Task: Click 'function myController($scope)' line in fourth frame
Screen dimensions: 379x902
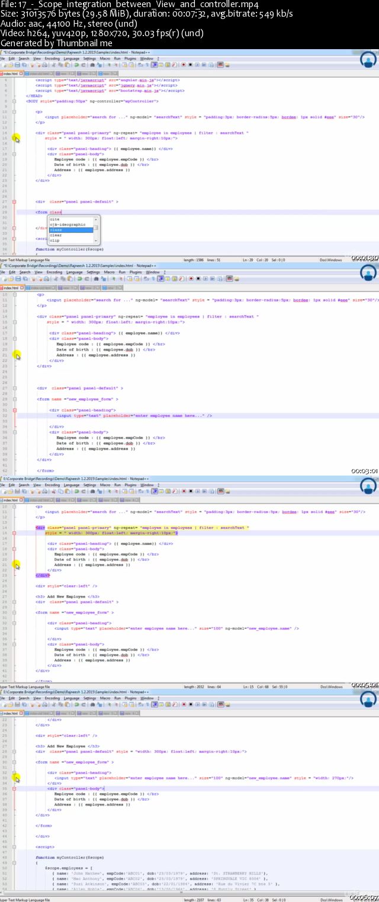Action: coord(70,857)
